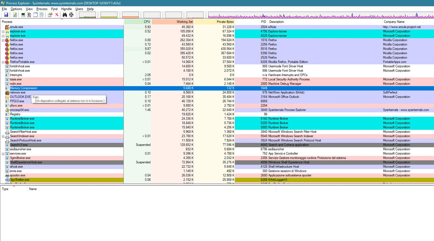Open the File menu
This screenshot has width=434, height=241.
[x=4, y=9]
